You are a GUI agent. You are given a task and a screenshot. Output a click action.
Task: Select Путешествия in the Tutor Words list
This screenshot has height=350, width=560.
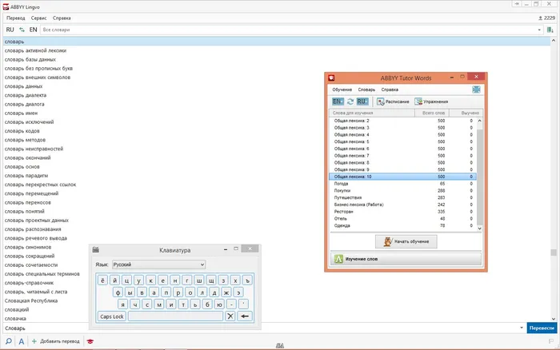402,197
